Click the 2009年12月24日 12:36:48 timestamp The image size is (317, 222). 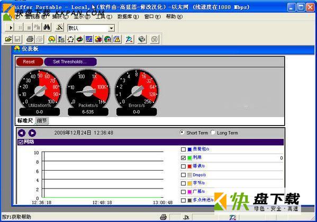[x=84, y=133]
